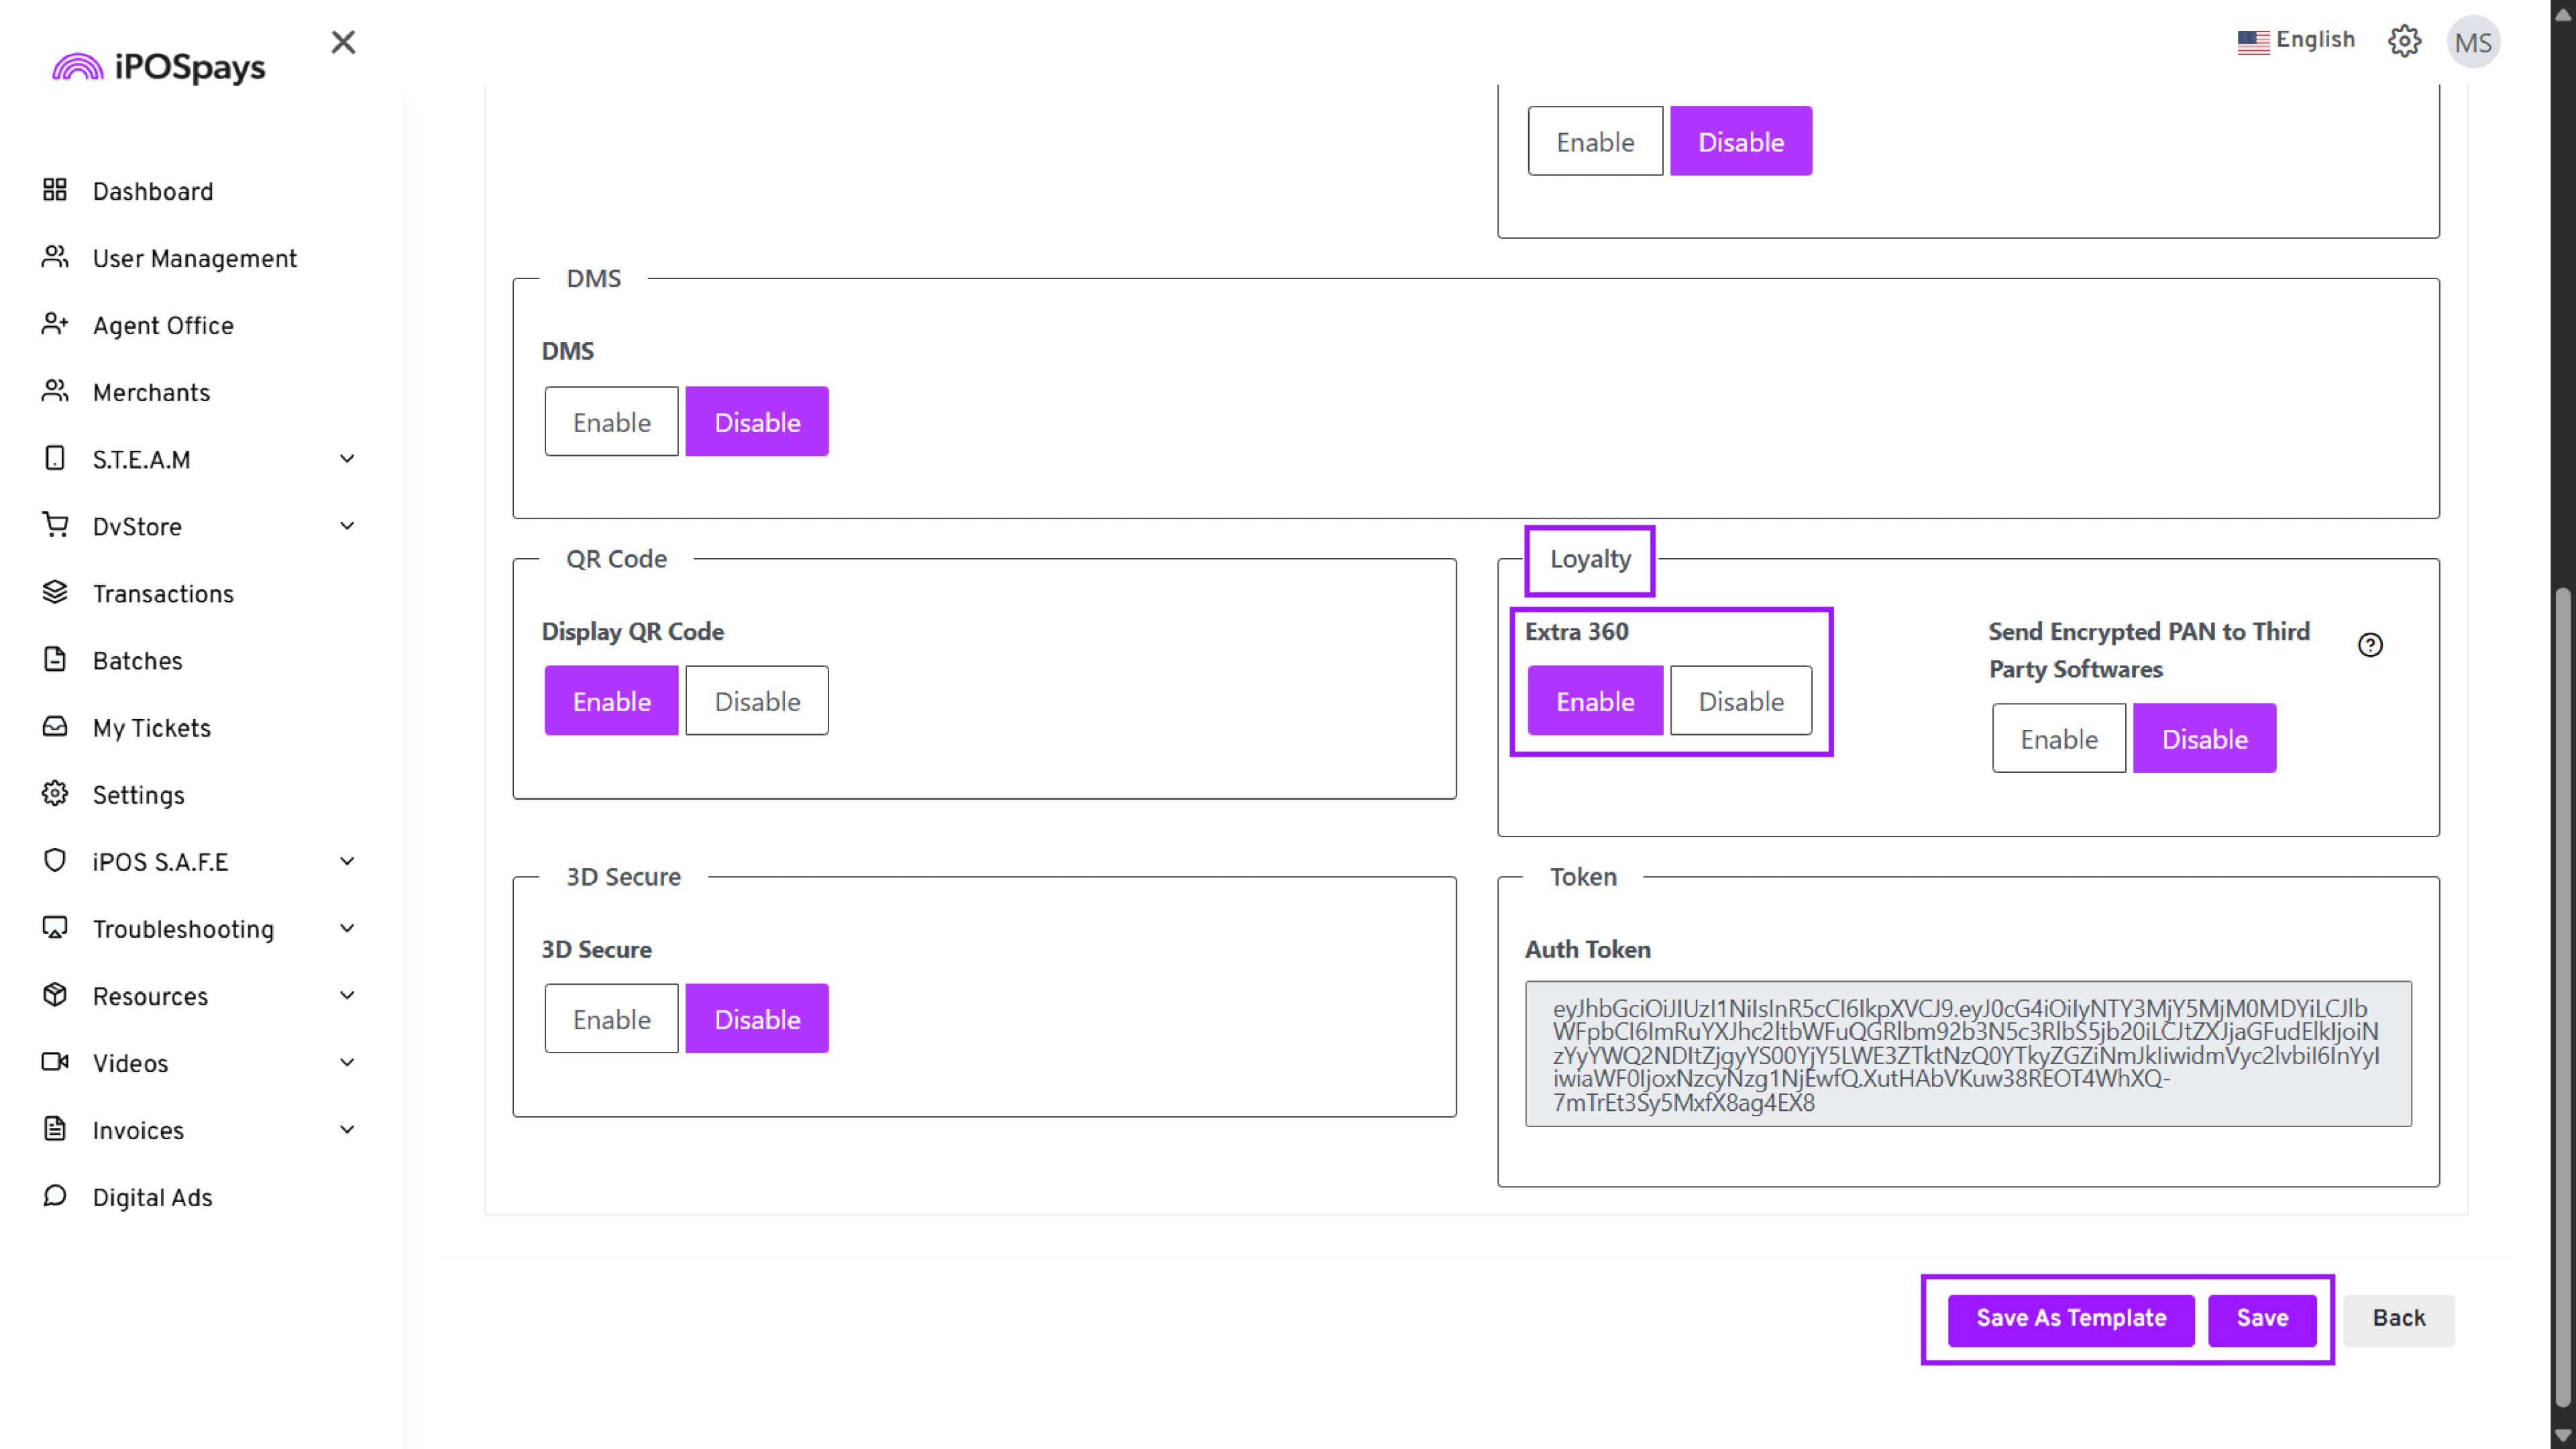2576x1449 pixels.
Task: Click inside the Auth Token field
Action: coord(1967,1054)
